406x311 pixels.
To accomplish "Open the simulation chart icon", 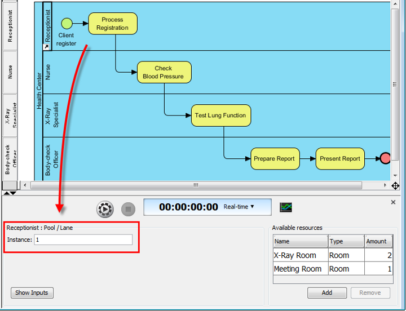I will tap(286, 207).
